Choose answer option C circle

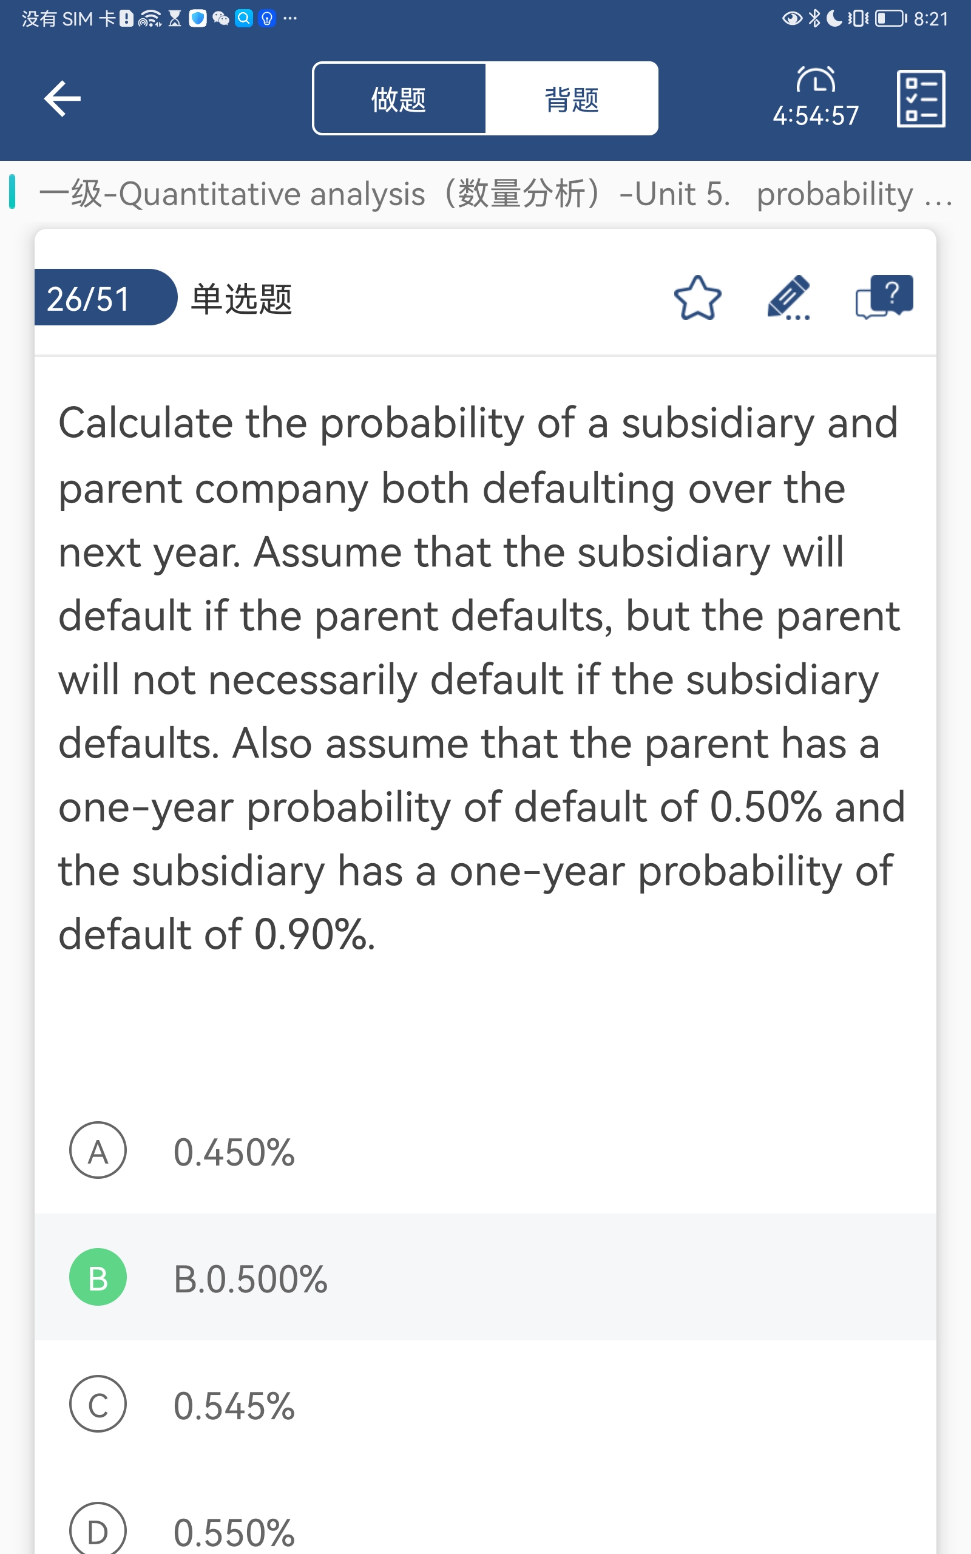98,1405
